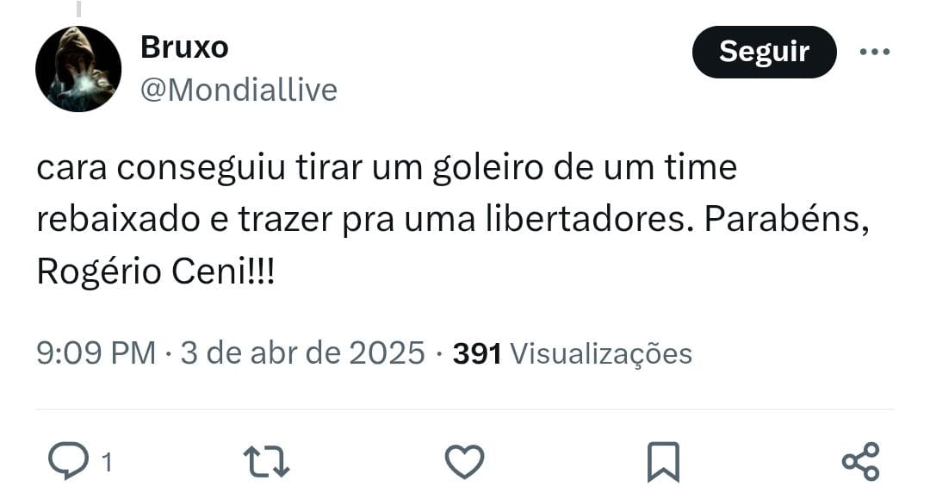The width and height of the screenshot is (930, 499).
Task: Click the reply count number 1
Action: (107, 462)
